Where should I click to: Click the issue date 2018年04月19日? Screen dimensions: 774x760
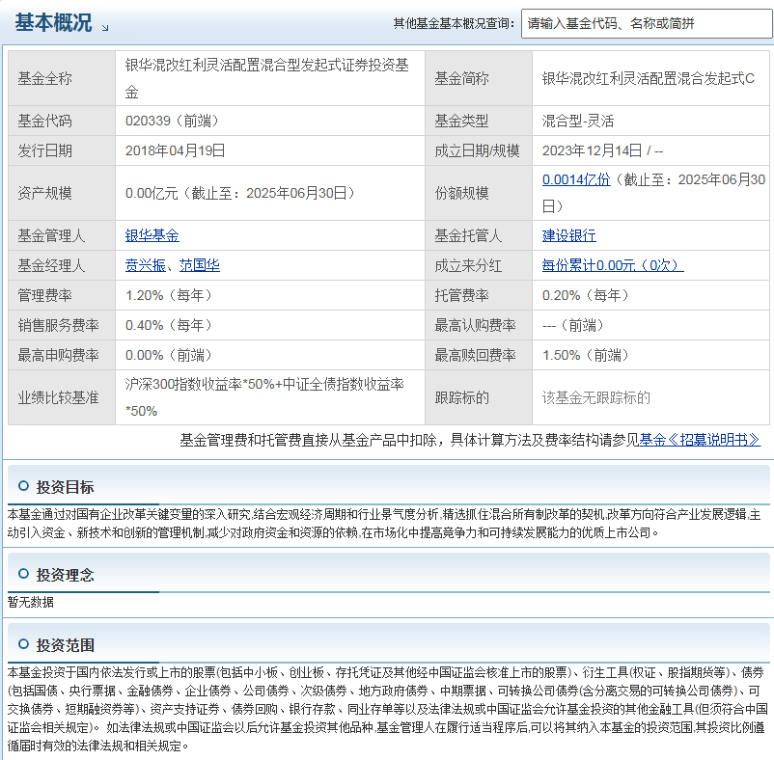click(x=176, y=150)
